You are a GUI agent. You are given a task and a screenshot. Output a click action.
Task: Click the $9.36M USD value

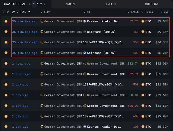163,32
